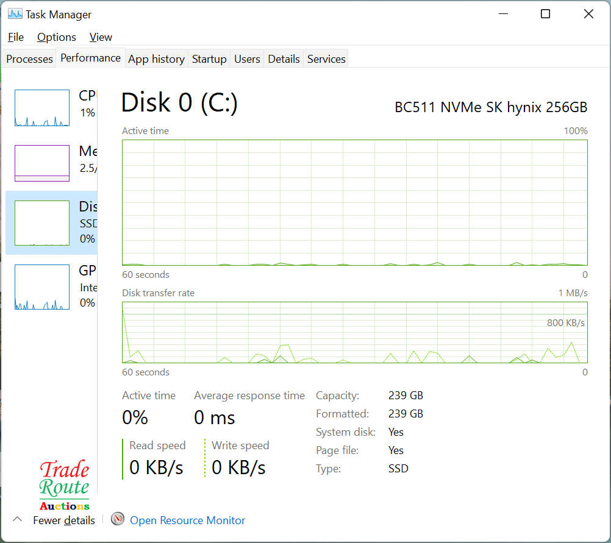Open the View menu
This screenshot has width=611, height=543.
(101, 37)
